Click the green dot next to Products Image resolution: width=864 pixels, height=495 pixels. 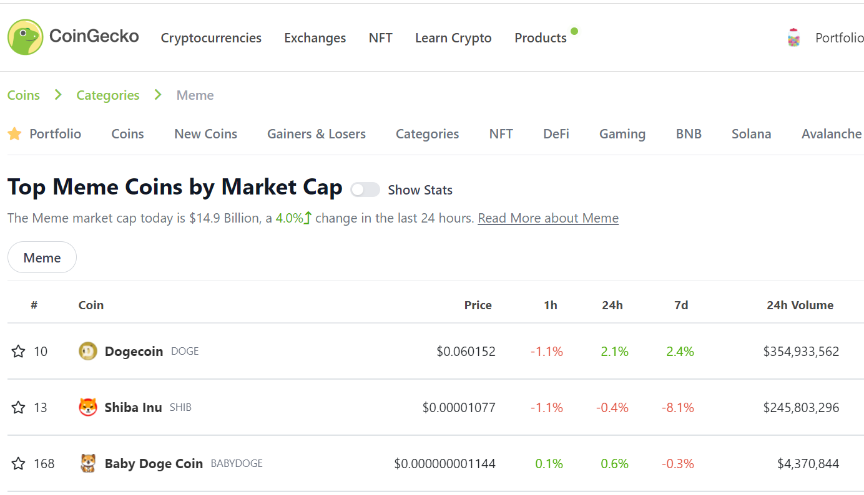coord(574,31)
